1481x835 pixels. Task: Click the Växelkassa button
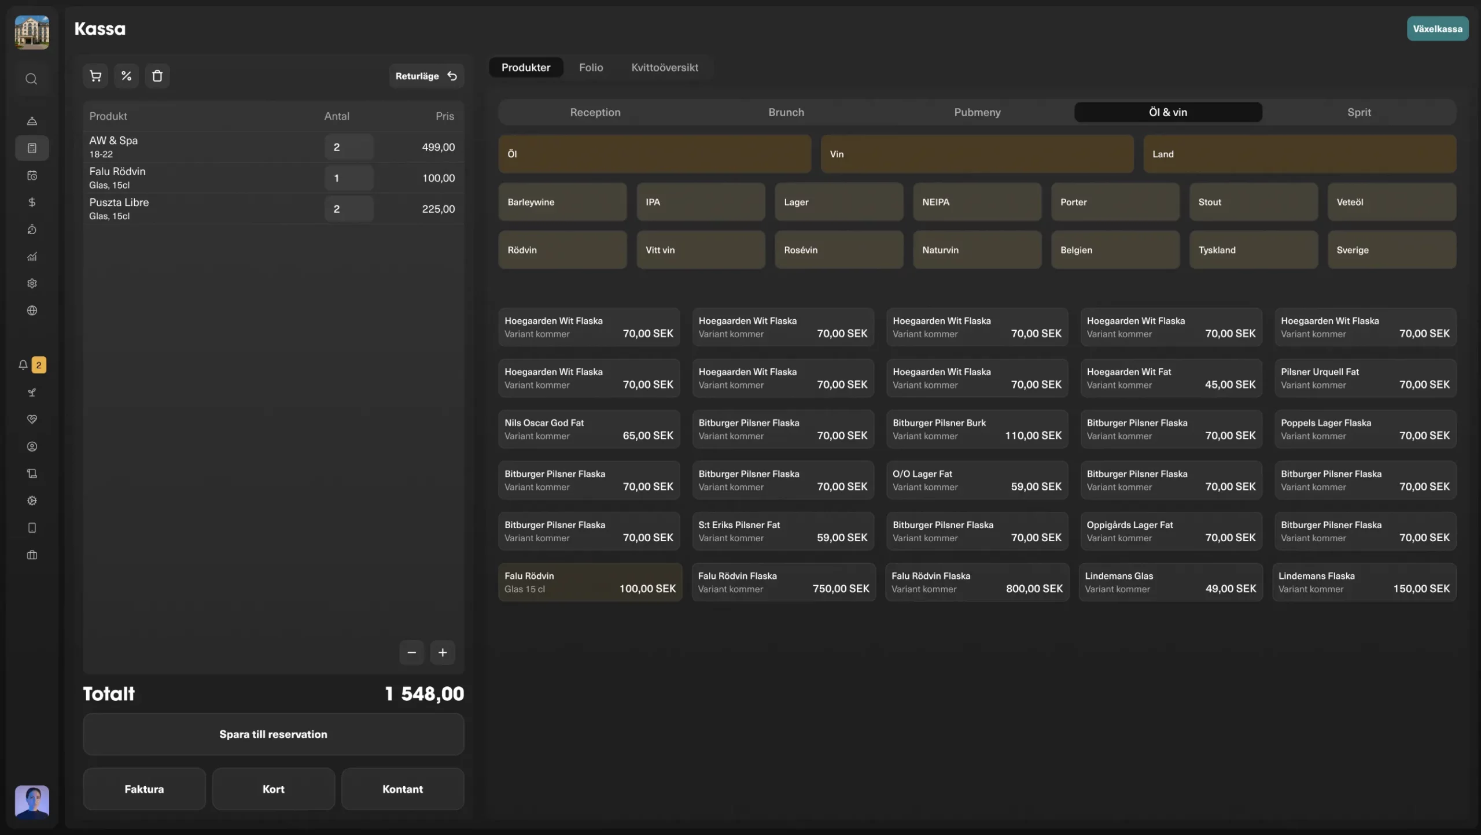tap(1437, 28)
